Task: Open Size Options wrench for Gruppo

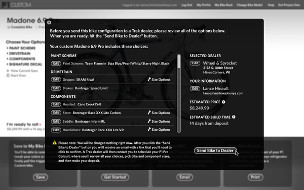Action: (x=159, y=80)
